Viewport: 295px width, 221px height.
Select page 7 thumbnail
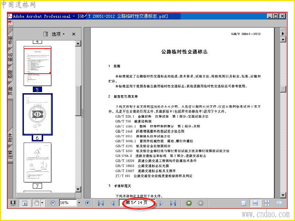pos(38,162)
